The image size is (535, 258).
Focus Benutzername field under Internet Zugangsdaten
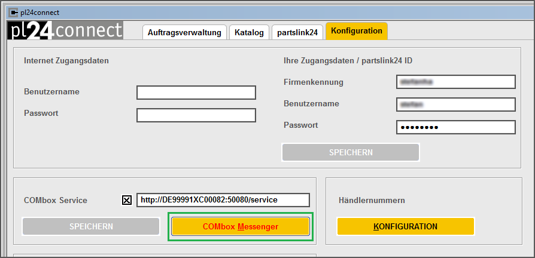pos(196,93)
